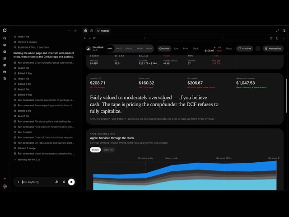Click the Data Desk logo icon

(89, 49)
